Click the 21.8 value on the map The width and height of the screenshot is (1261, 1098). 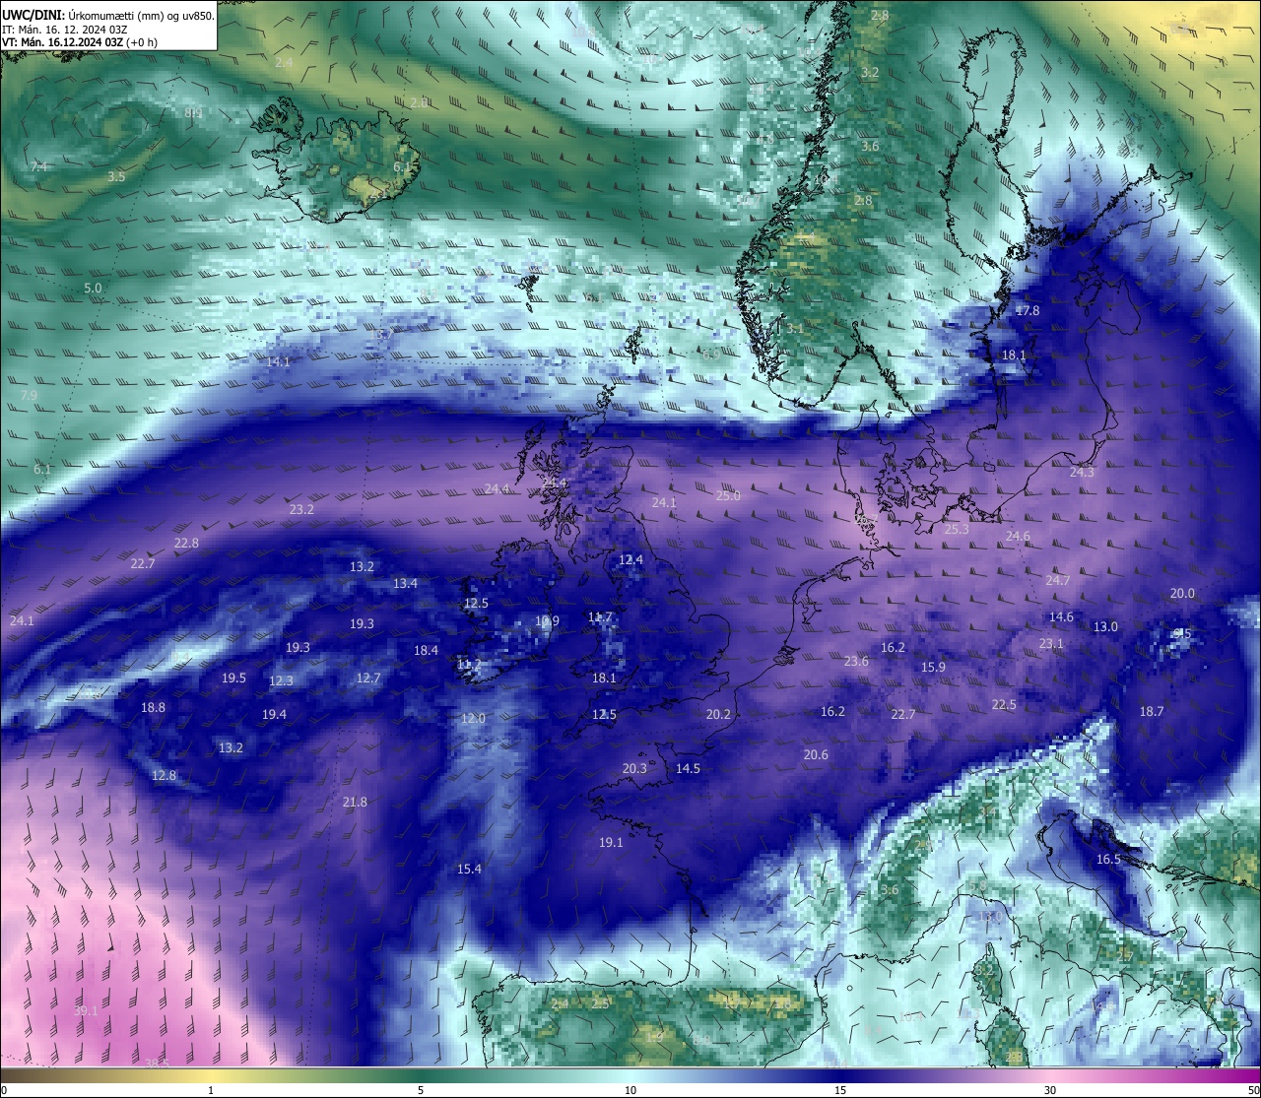(355, 802)
